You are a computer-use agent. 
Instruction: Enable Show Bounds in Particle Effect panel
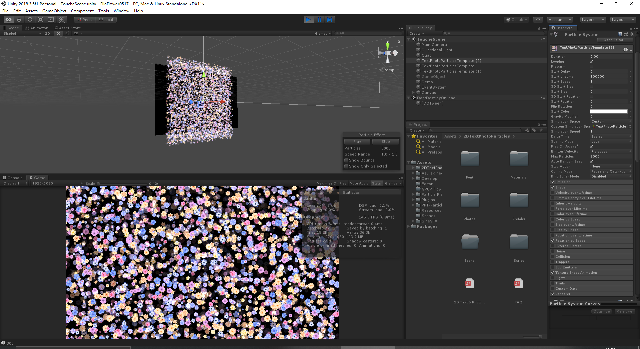click(346, 160)
